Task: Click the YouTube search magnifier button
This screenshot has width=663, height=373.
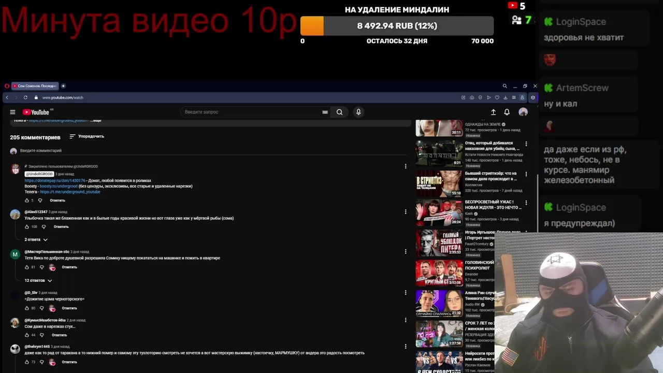Action: [339, 112]
